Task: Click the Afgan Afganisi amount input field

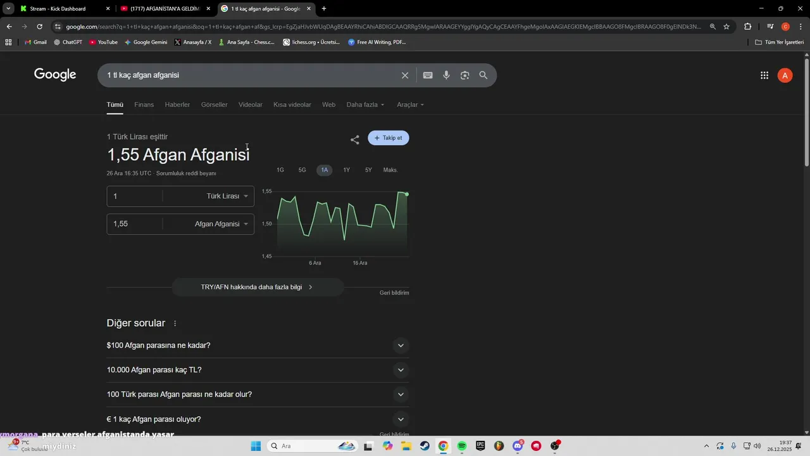Action: tap(135, 224)
